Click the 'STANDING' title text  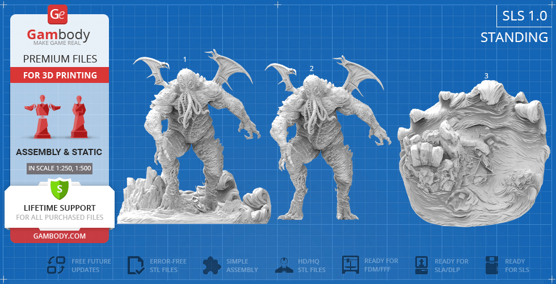point(514,37)
